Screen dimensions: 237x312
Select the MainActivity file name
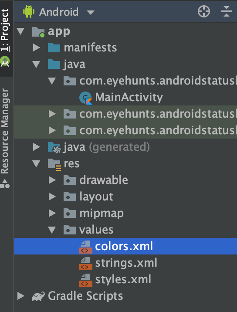click(129, 97)
